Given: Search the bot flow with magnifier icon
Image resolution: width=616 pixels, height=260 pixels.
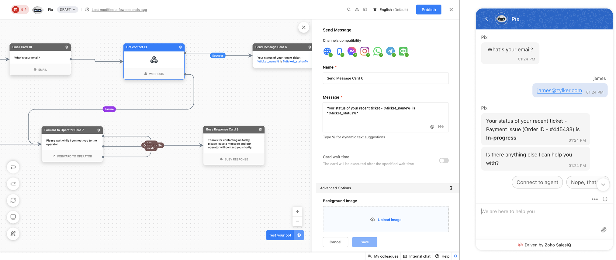Looking at the screenshot, I should tap(349, 10).
